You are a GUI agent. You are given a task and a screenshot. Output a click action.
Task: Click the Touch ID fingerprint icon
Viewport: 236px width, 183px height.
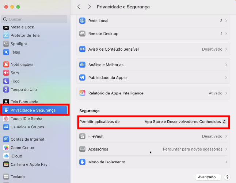(6, 118)
